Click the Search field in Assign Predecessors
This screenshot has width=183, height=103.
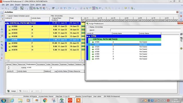click(145, 30)
